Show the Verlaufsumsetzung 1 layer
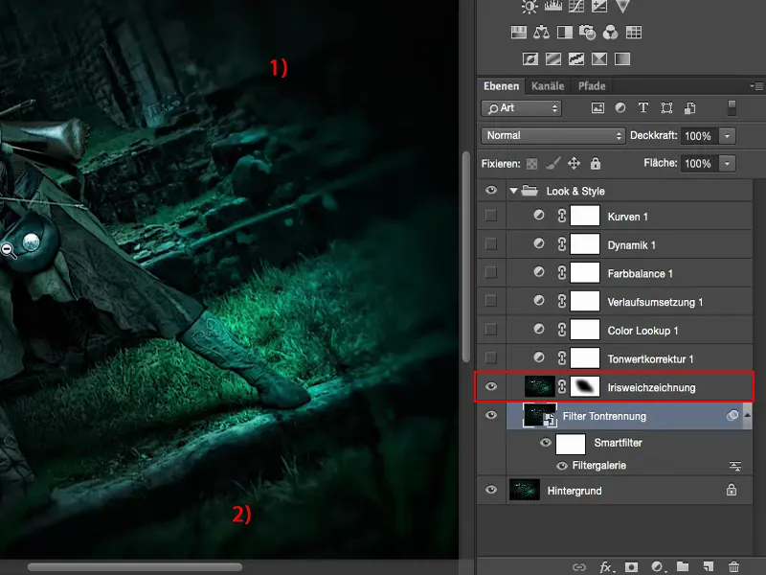 click(x=491, y=301)
